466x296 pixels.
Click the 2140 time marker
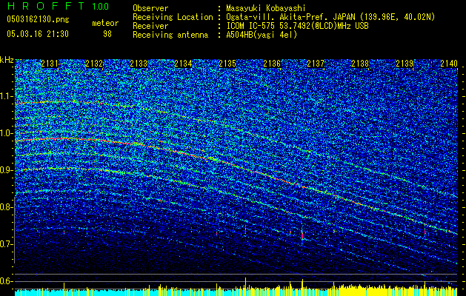(449, 64)
